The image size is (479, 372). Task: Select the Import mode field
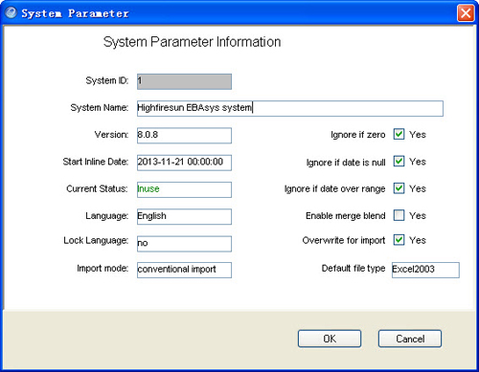click(x=184, y=270)
